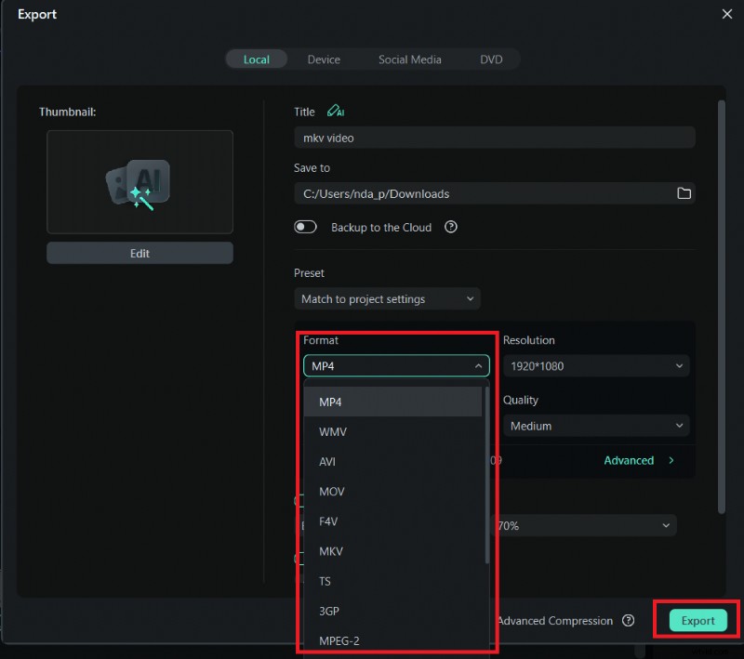
Task: Open the Resolution dropdown
Action: (x=596, y=365)
